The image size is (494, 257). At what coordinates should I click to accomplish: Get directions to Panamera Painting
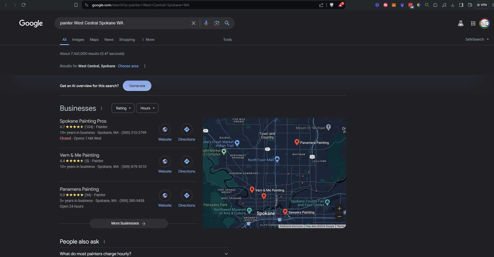click(x=187, y=195)
